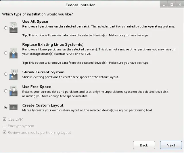184x153 pixels.
Task: Maximize the Fedora Installer window
Action: pyautogui.click(x=172, y=5)
